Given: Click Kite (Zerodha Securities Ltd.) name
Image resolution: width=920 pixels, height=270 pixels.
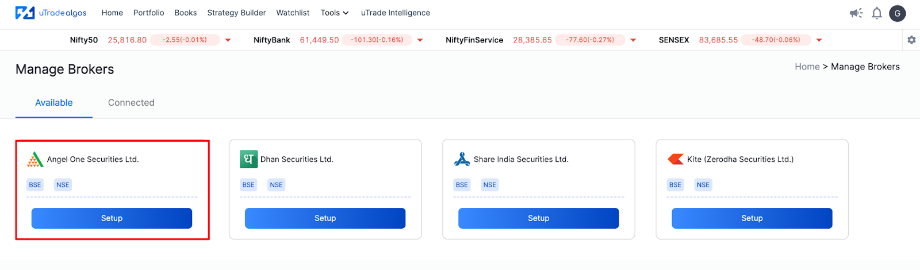Looking at the screenshot, I should click(x=740, y=159).
